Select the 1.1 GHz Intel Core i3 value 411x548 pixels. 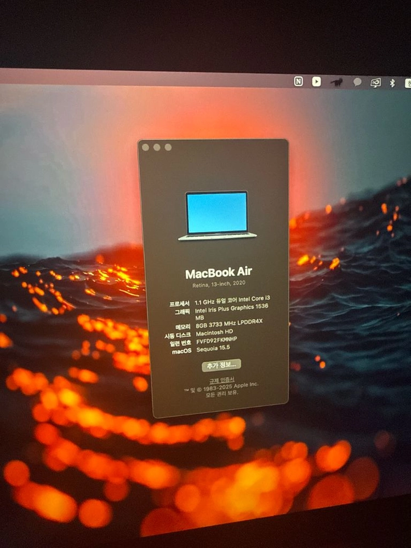pyautogui.click(x=232, y=299)
